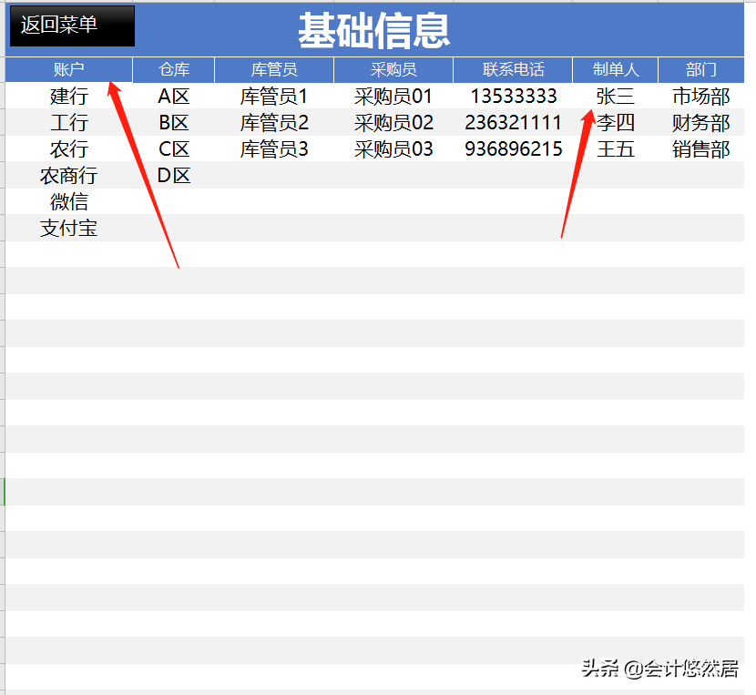Select the 采购员 column header
This screenshot has height=695, width=756.
393,70
